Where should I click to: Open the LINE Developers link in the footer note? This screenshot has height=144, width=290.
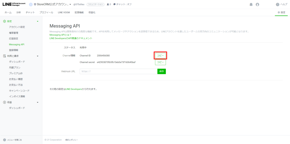tap(74, 89)
